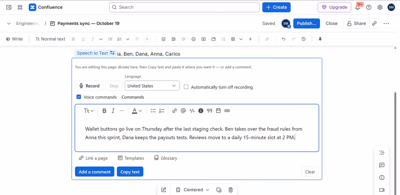Insert a mention in the dictation editor toolbar
This screenshot has height=195, width=400.
183,111
